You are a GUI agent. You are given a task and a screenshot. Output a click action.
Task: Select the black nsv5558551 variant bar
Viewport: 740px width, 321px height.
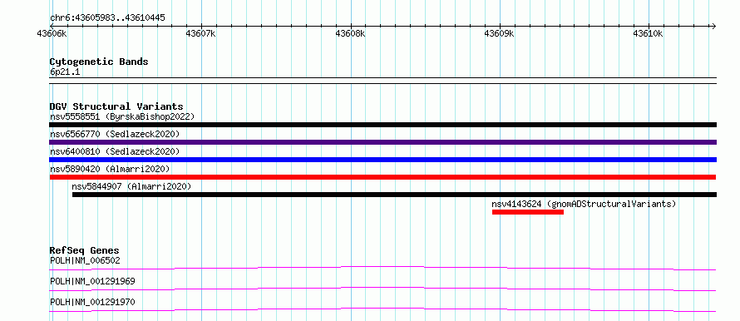382,125
